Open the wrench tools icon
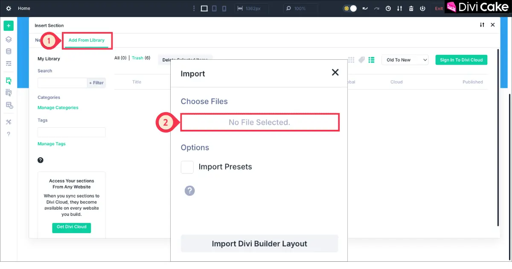 point(9,122)
